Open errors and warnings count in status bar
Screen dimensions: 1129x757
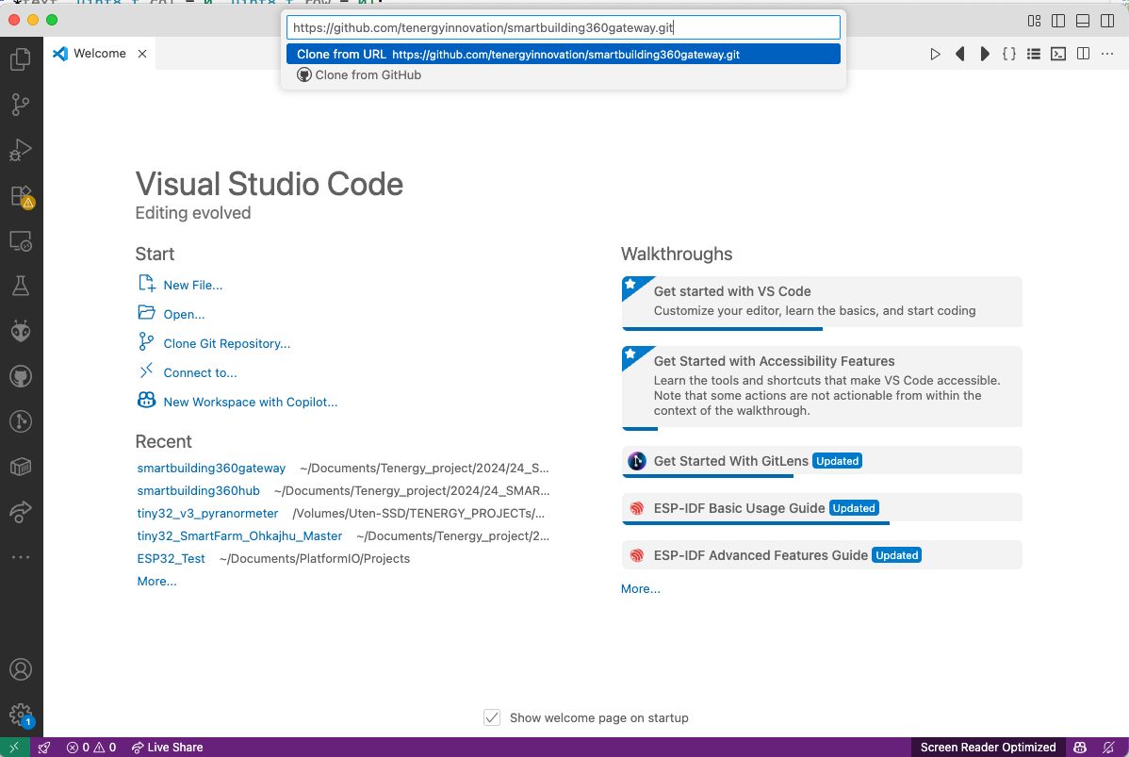coord(91,748)
